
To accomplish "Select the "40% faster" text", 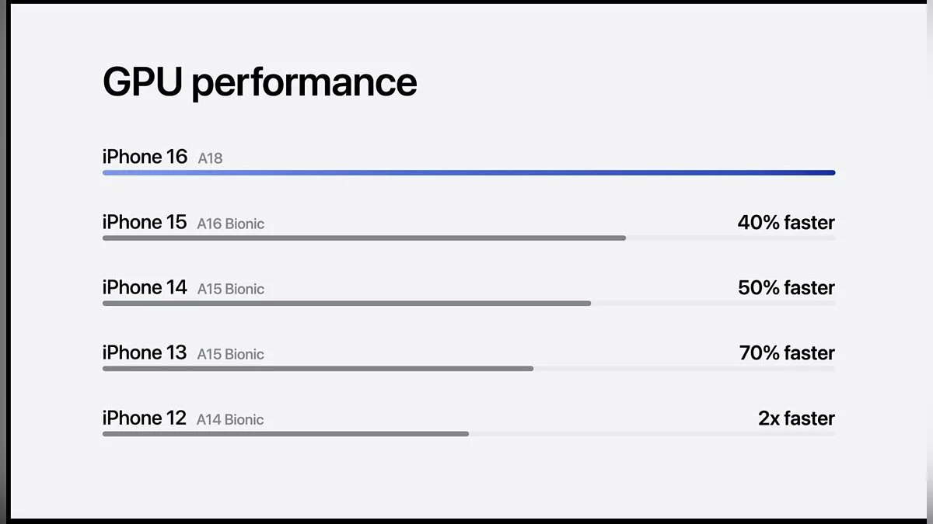I will coord(786,223).
